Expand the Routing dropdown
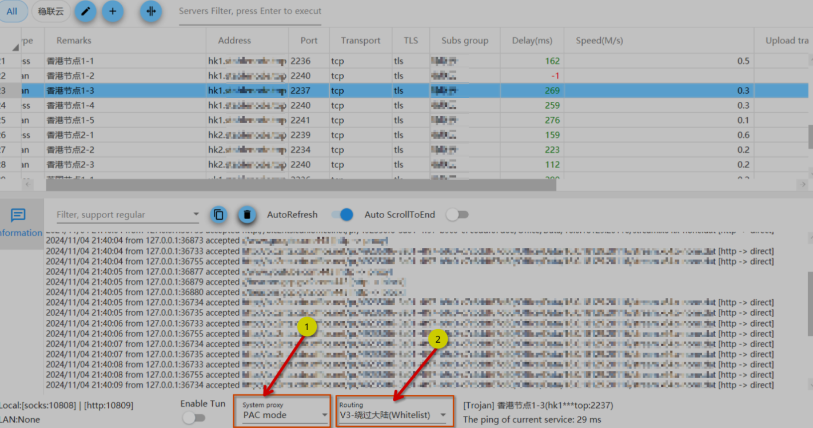The height and width of the screenshot is (428, 813). pos(393,415)
